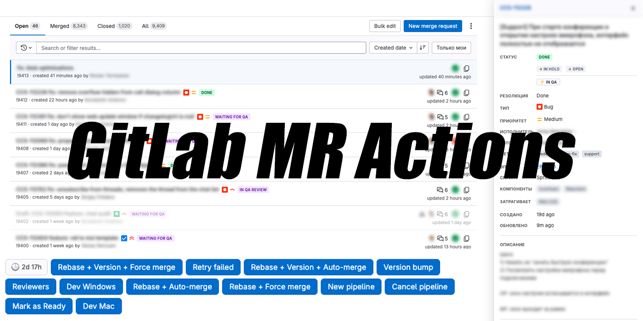Open the three-dot more actions menu
Screen dimensions: 643x321
click(x=471, y=26)
